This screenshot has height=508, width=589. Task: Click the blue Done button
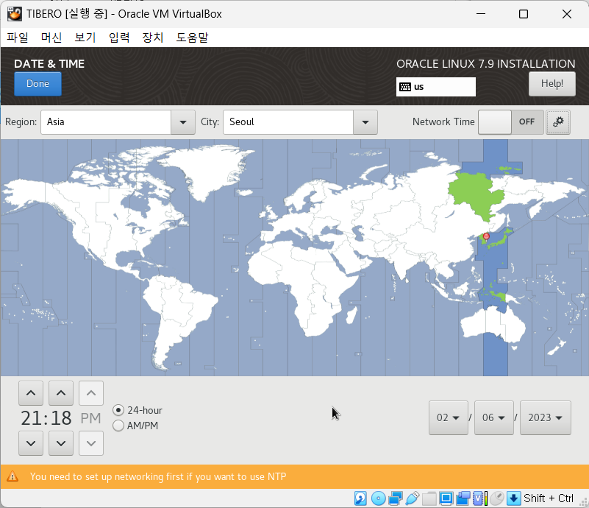pos(38,83)
